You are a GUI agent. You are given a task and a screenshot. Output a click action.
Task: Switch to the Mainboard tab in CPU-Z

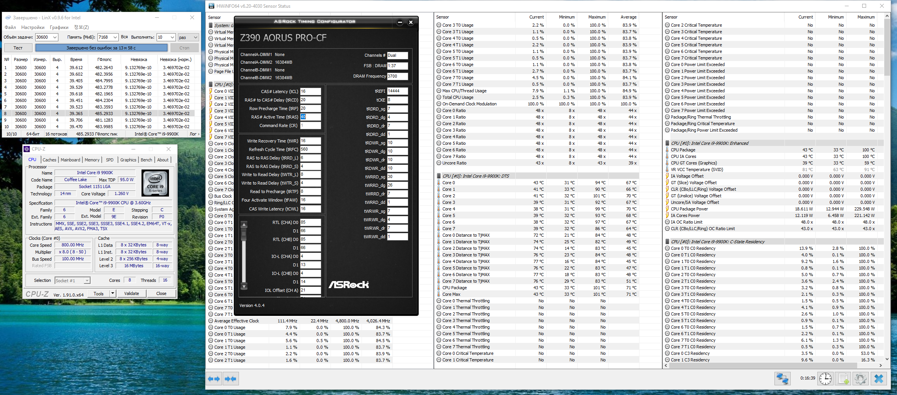(70, 160)
